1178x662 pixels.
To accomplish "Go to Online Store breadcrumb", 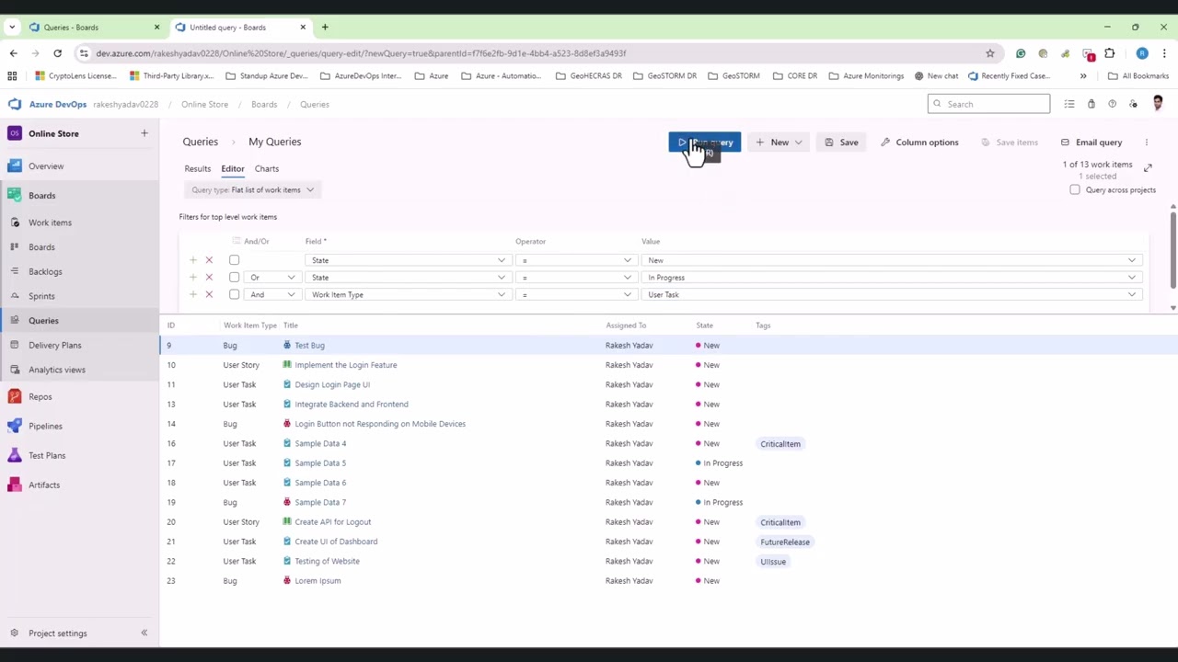I will (204, 105).
